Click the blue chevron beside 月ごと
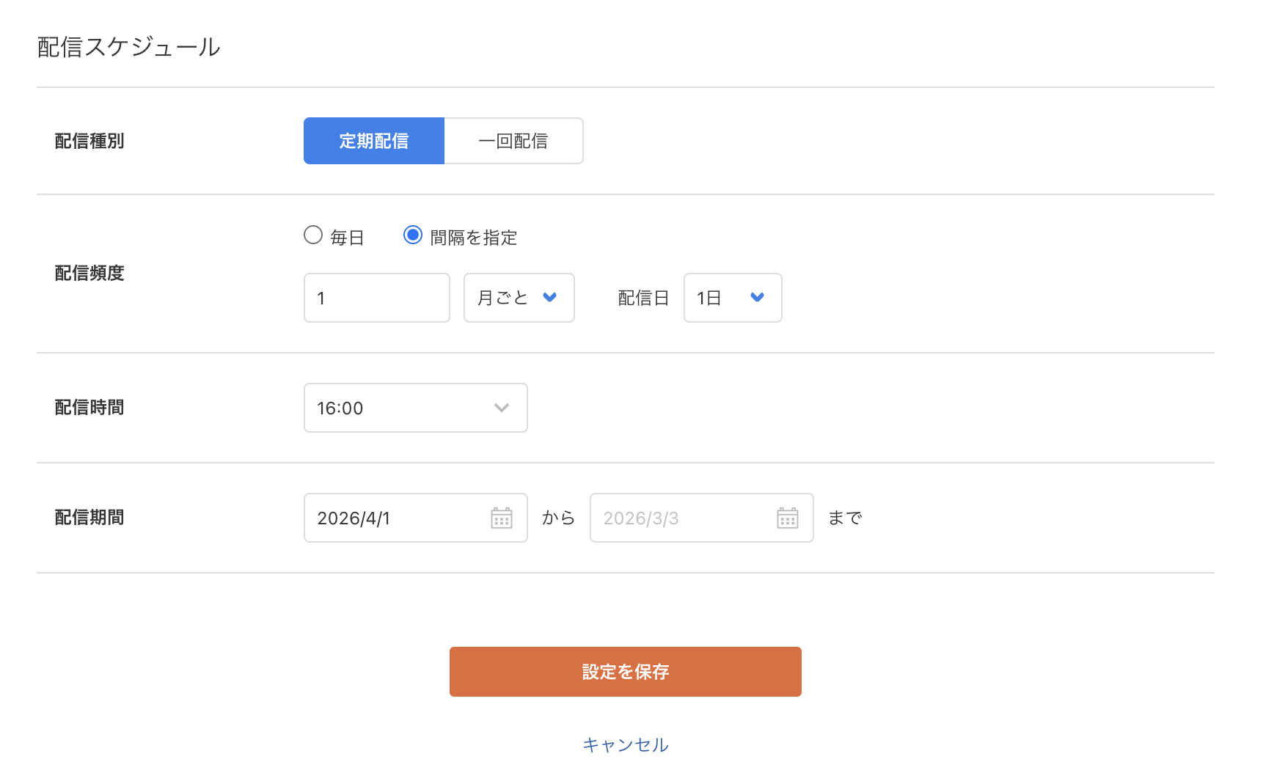The height and width of the screenshot is (770, 1263). pos(549,297)
